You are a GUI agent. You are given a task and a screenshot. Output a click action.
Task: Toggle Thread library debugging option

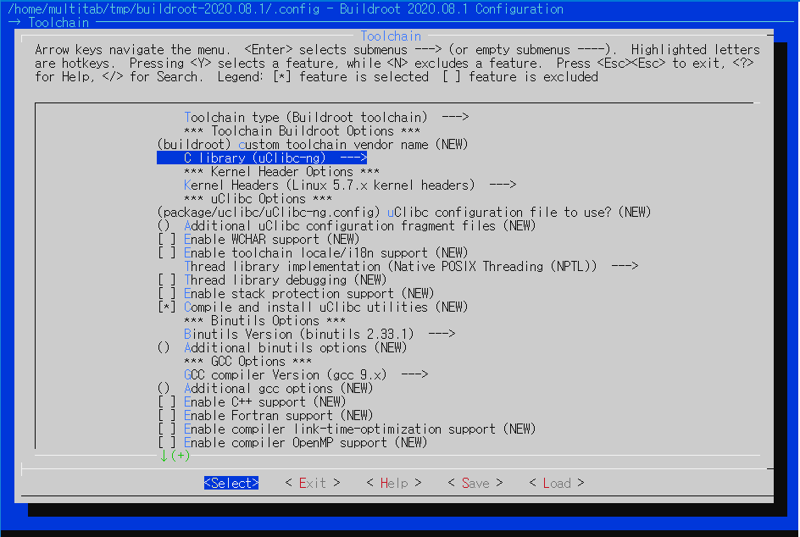click(167, 280)
